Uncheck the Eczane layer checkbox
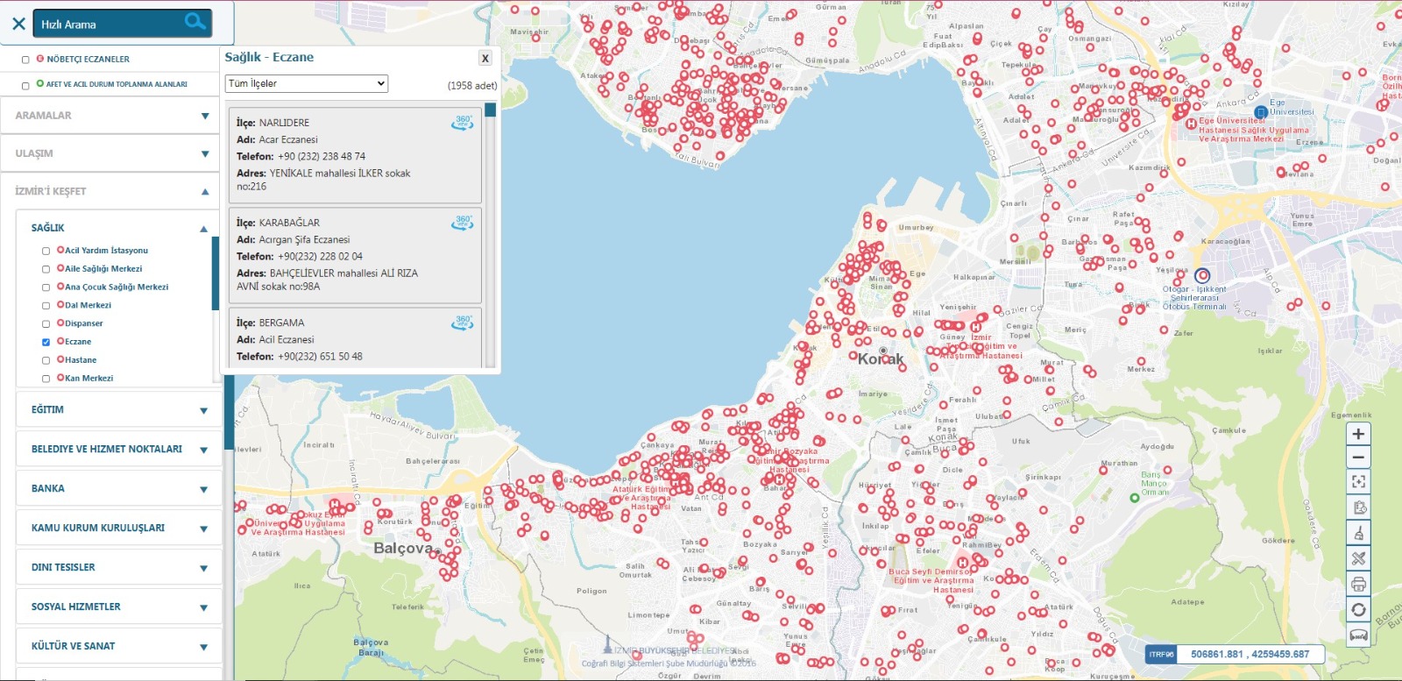Screen dimensions: 1402x681 [46, 342]
